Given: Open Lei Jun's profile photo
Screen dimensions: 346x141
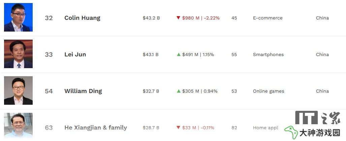Looking at the screenshot, I should [x=18, y=54].
